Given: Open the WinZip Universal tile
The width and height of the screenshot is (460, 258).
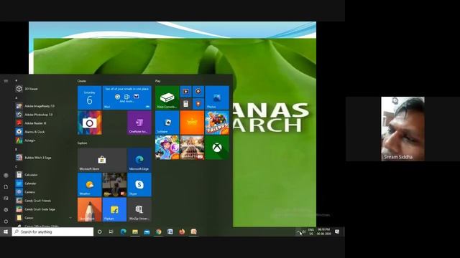Looking at the screenshot, I should coord(139,209).
